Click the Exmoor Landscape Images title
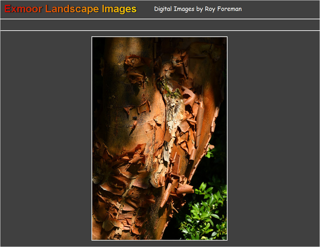The height and width of the screenshot is (247, 320). (x=71, y=9)
